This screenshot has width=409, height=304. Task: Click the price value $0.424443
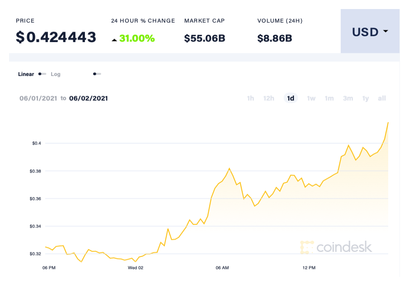[56, 37]
